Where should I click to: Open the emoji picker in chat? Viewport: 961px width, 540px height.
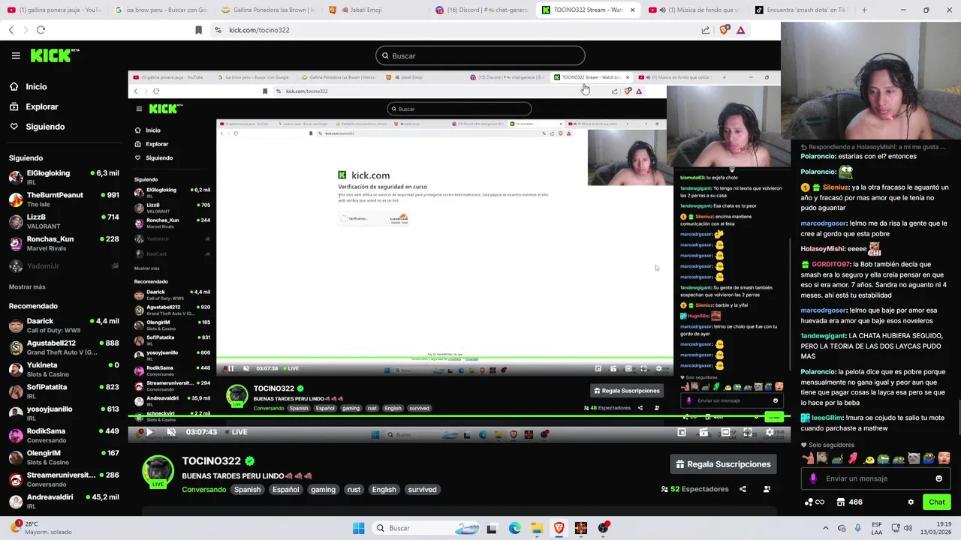(x=938, y=478)
